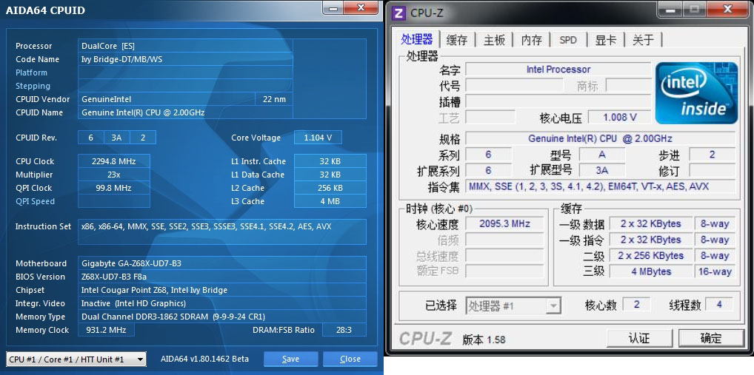Click the Close button in AIDA64 CPUID

pos(350,359)
